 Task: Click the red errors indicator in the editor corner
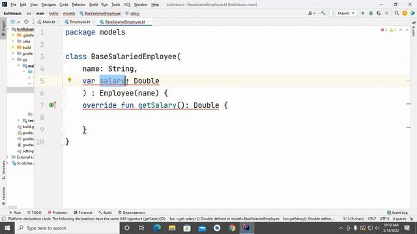pos(384,30)
